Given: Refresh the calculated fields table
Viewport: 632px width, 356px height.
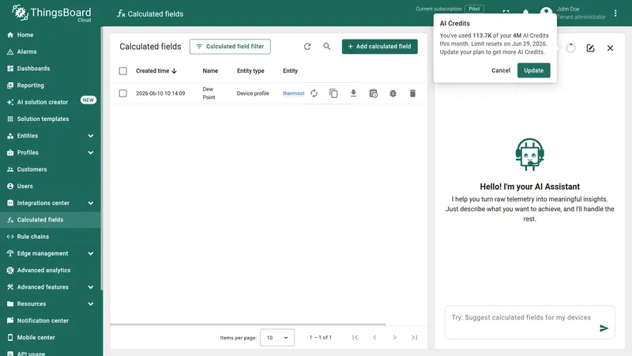Looking at the screenshot, I should (307, 47).
